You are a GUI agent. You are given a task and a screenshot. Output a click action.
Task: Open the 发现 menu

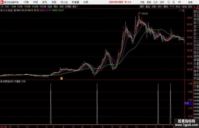54,2
